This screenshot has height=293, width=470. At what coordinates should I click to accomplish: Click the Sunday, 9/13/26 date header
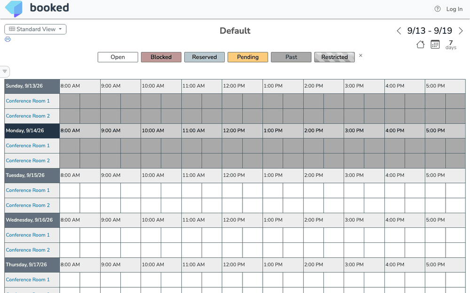point(32,86)
